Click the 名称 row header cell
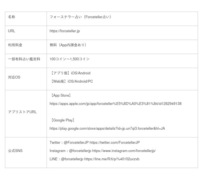204x179 pixels. tap(12, 17)
